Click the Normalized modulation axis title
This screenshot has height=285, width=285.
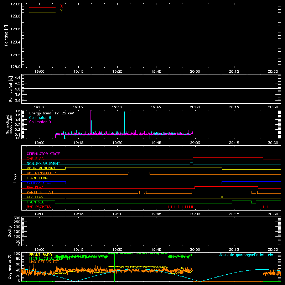point(9,124)
